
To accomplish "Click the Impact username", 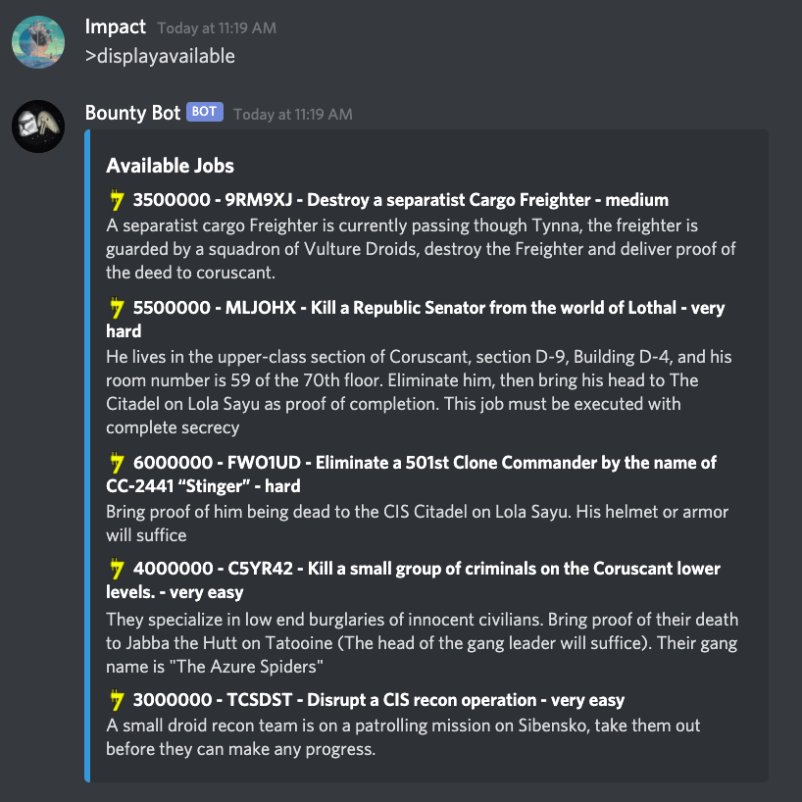I will (116, 26).
